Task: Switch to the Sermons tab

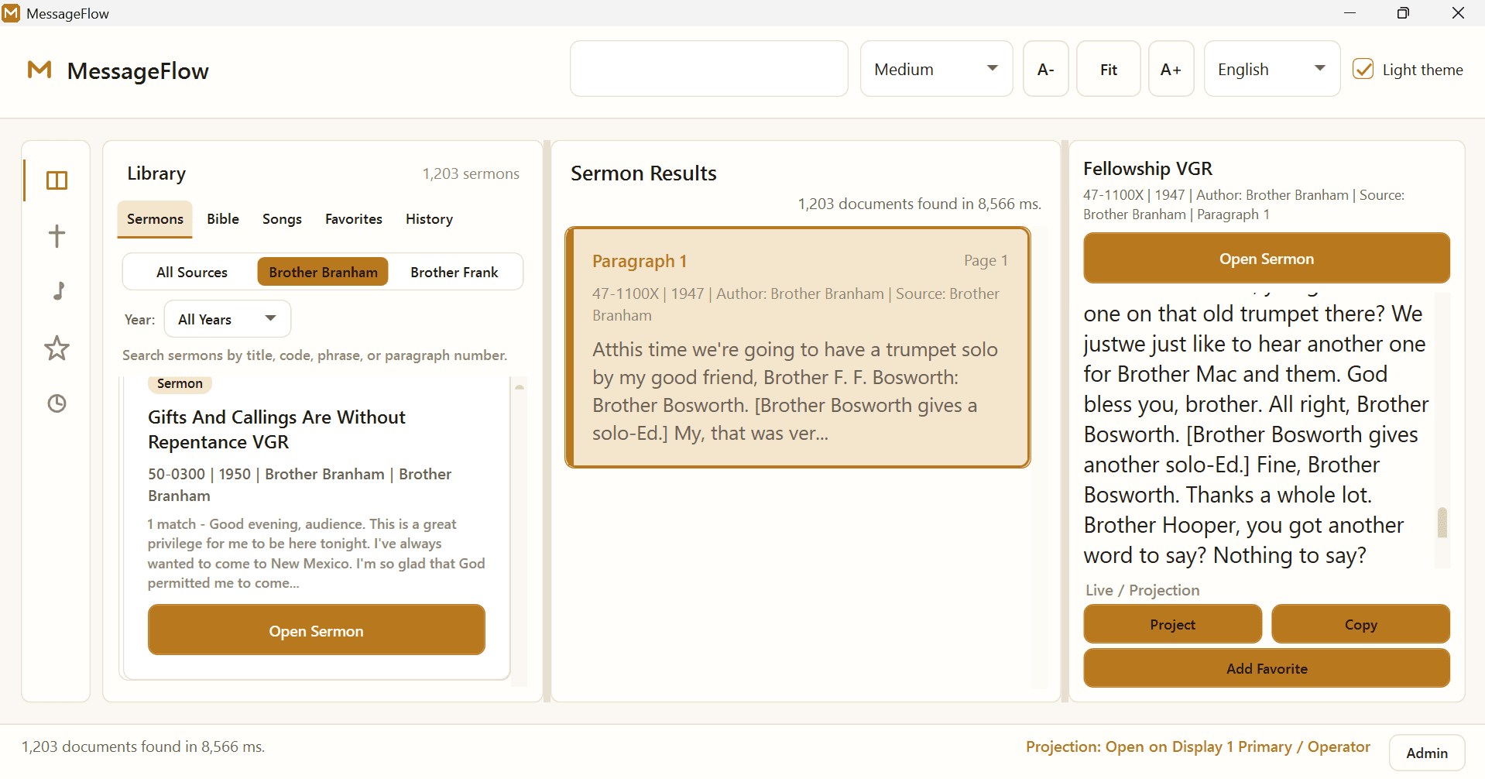Action: coord(155,219)
